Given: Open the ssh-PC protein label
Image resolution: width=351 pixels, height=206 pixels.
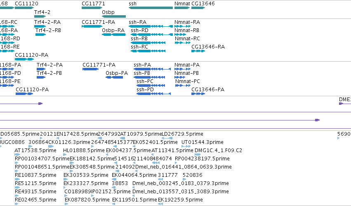Looking at the screenshot, I should pos(145,81).
